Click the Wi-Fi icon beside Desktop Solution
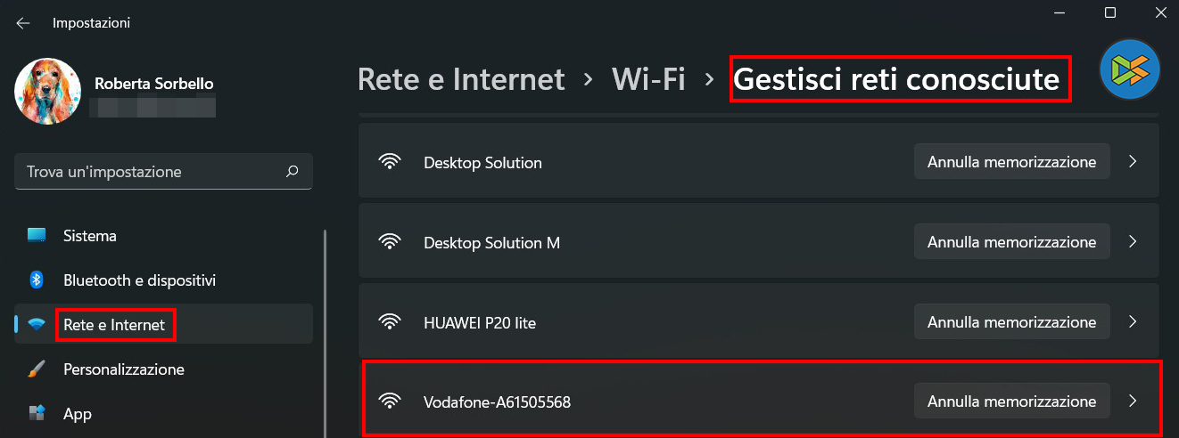This screenshot has width=1179, height=438. click(390, 162)
